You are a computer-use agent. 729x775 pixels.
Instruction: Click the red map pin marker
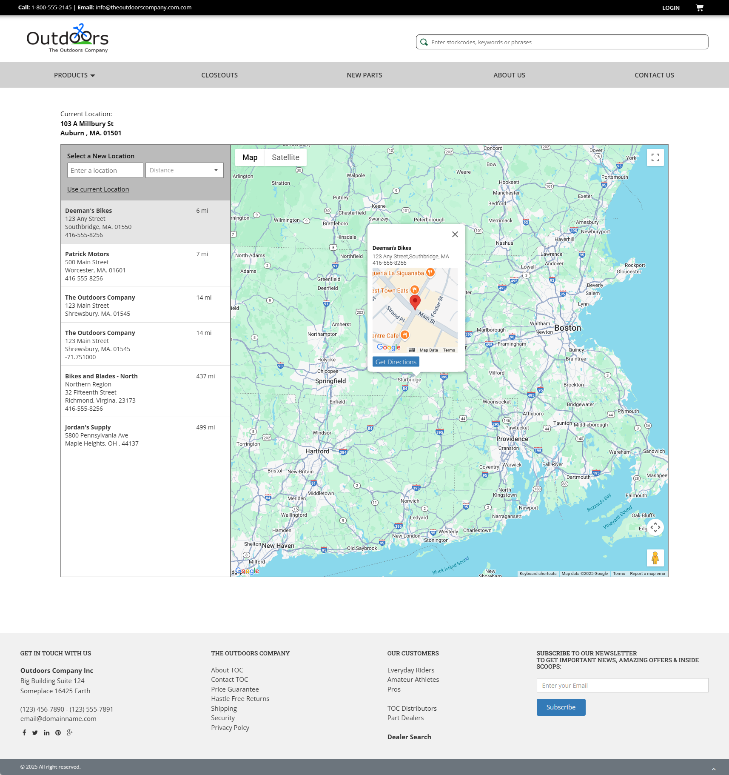tap(415, 302)
